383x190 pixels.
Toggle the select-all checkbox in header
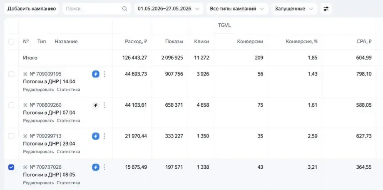coord(11,42)
